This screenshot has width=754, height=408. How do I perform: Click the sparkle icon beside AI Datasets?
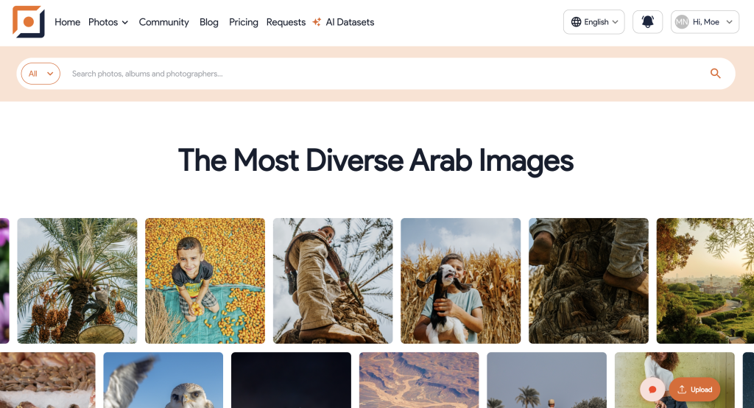coord(317,21)
